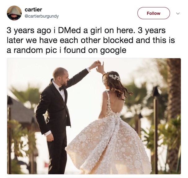Click the Follow button
This screenshot has width=188, height=178.
(x=154, y=13)
